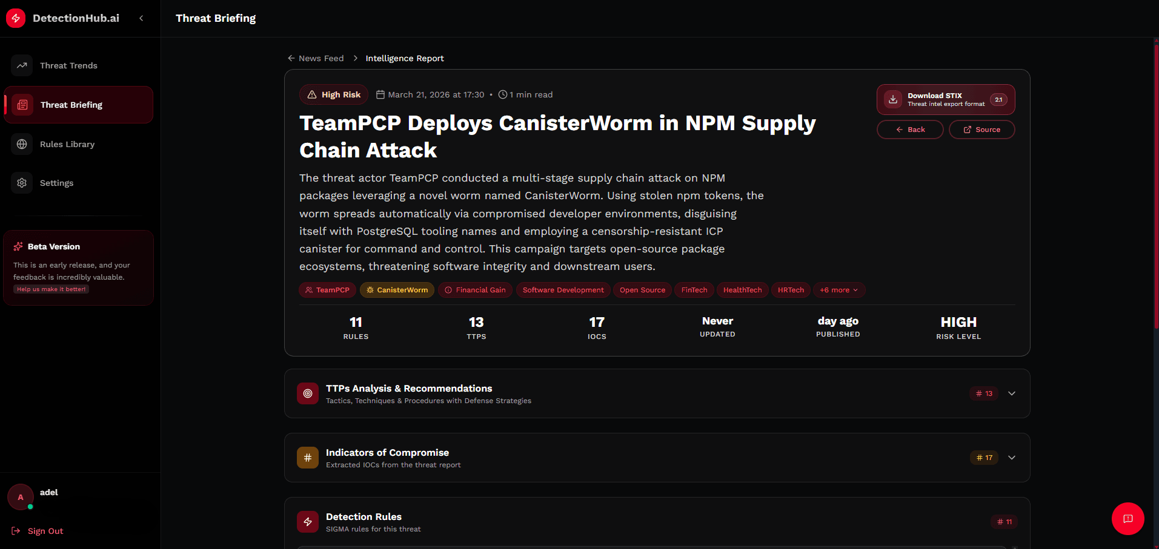The width and height of the screenshot is (1159, 549).
Task: Click the adel user avatar
Action: (x=21, y=497)
